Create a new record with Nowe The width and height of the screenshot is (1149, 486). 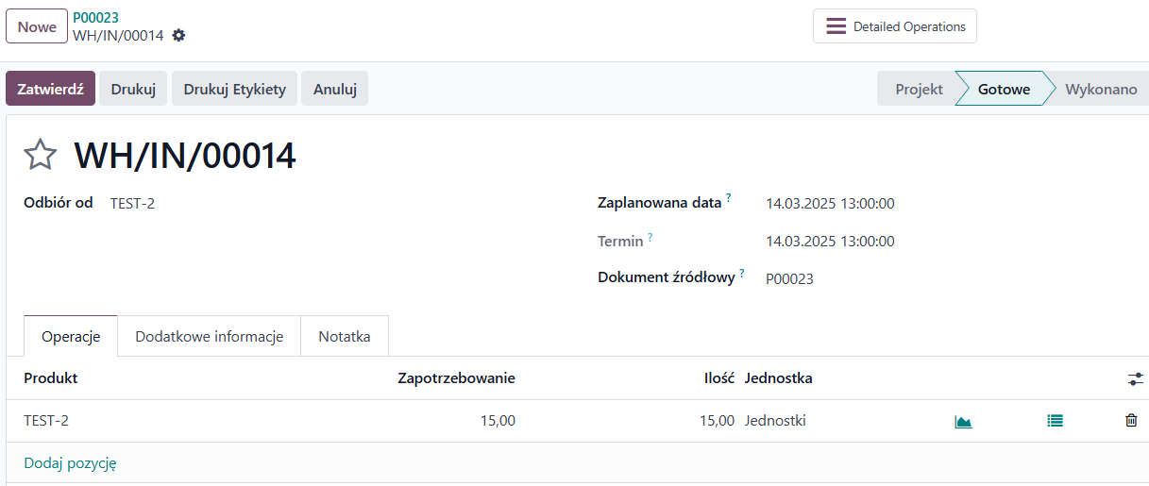point(37,26)
